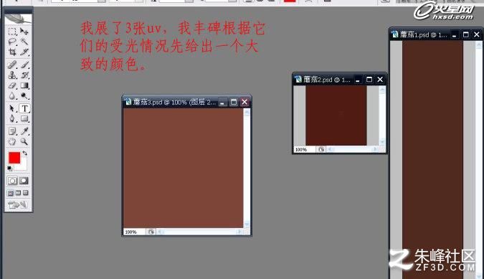Switch to Standard edit mode
Image resolution: width=484 pixels, height=279 pixels.
coord(12,181)
